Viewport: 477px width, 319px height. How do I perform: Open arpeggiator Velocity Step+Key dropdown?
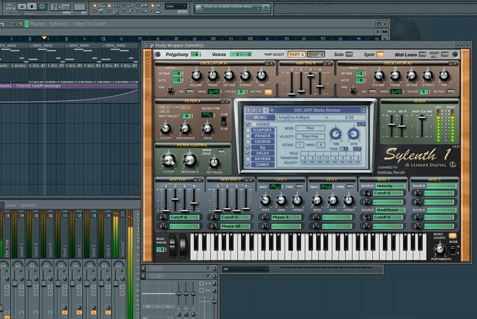(x=310, y=136)
